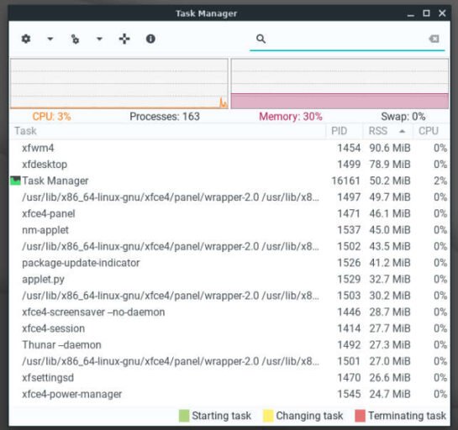Click the green Starting task swatch
This screenshot has height=430, width=458.
(184, 416)
